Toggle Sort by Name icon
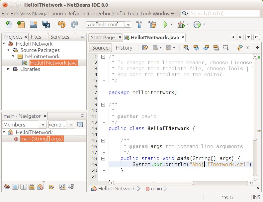Screen dimensions: 263x202 (x=62, y=187)
